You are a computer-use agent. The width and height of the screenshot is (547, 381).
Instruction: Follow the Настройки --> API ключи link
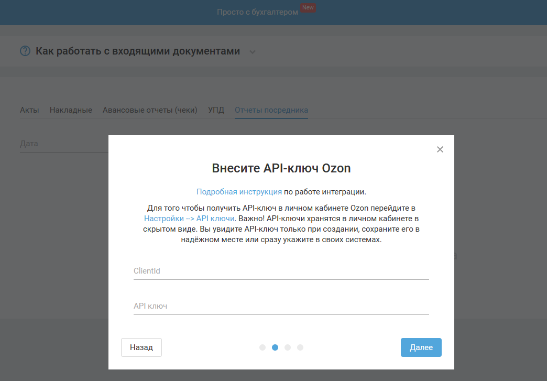[x=189, y=219]
